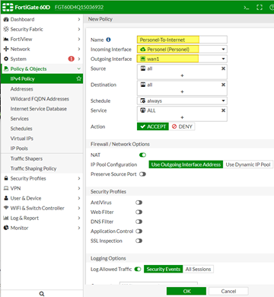This screenshot has height=297, width=274.
Task: Enable the Application Control switch
Action: tap(139, 232)
